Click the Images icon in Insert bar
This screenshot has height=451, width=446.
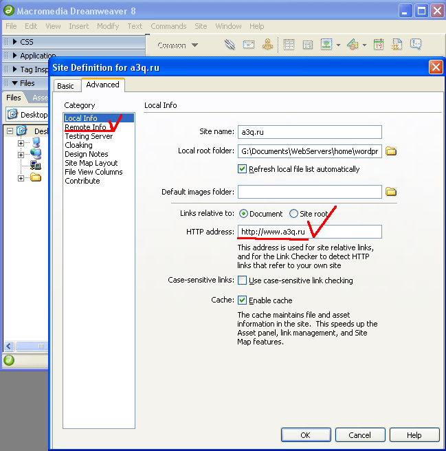coord(326,44)
